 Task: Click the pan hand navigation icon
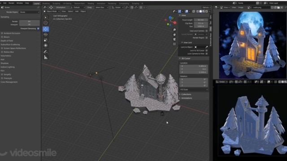pyautogui.click(x=174, y=34)
